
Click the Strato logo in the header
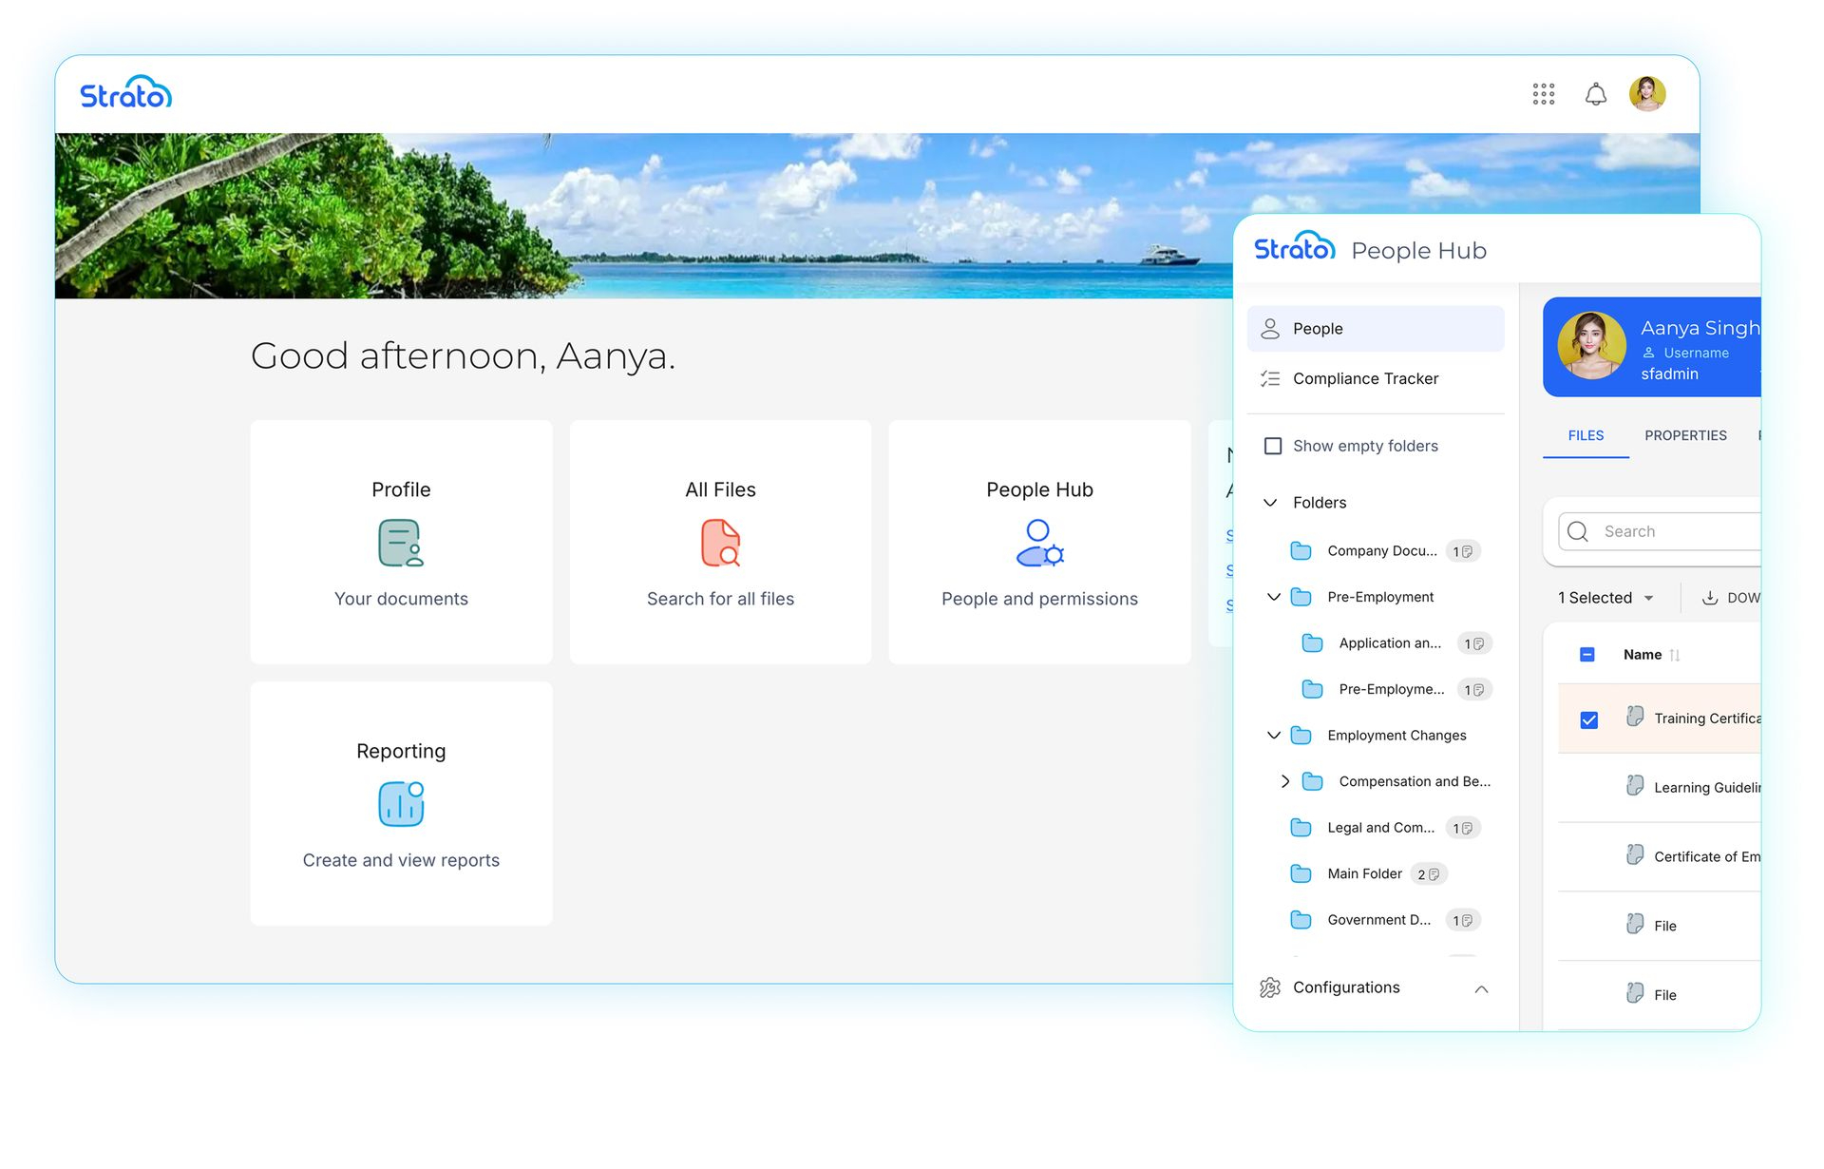125,93
